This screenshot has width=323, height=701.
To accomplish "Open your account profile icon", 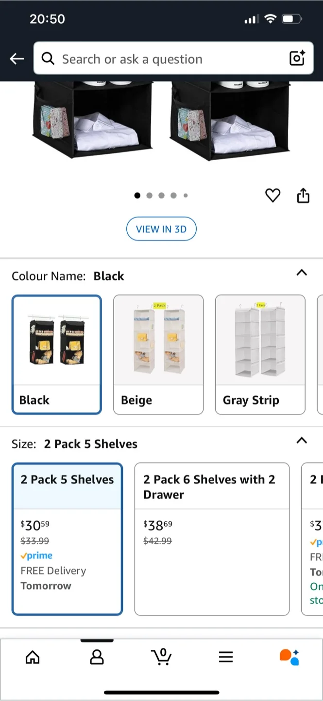I will pos(97,657).
